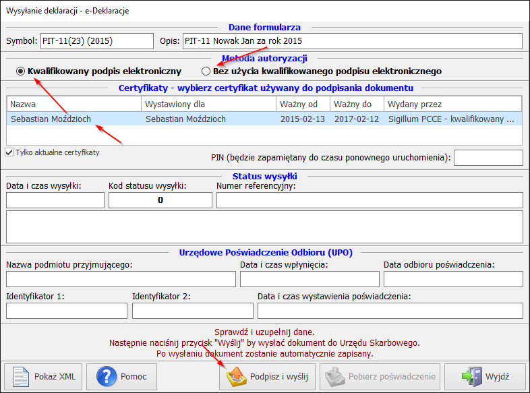Screen dimensions: 530x393
Task: Click the Identyfikator 1 field
Action: 66,311
